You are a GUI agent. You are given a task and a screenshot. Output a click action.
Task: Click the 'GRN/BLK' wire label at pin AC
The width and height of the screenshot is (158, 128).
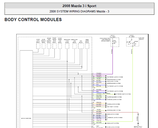click(99, 77)
